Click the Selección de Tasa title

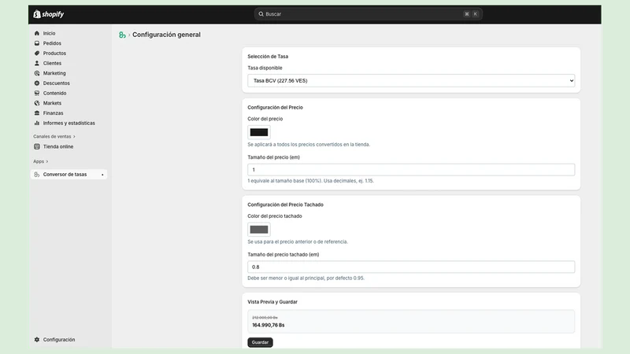pyautogui.click(x=268, y=57)
